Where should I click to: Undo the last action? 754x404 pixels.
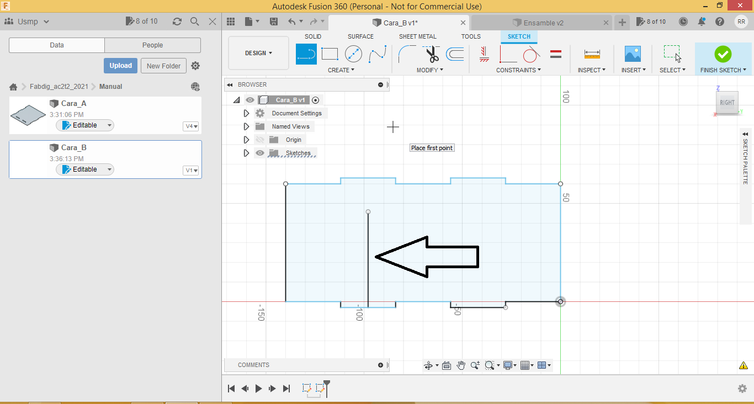291,22
